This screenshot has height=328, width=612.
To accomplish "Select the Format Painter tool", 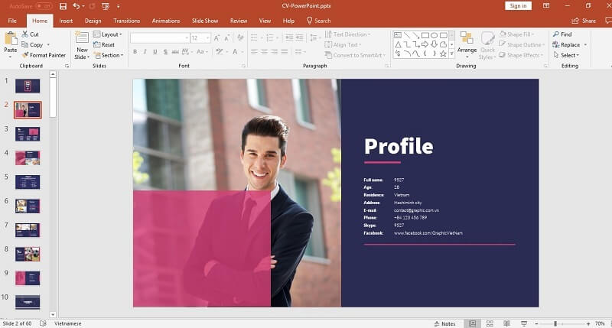I will [x=44, y=55].
